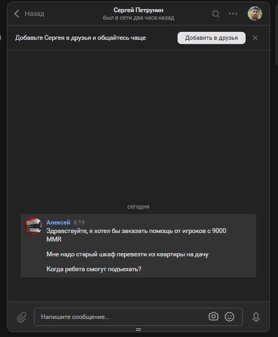Viewport: 278px width, 337px height.
Task: Open search in conversation magnifier icon
Action: coord(216,14)
